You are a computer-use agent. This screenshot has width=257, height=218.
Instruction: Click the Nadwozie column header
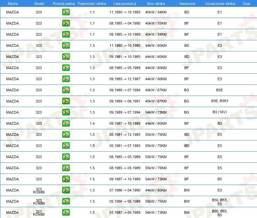tap(187, 4)
